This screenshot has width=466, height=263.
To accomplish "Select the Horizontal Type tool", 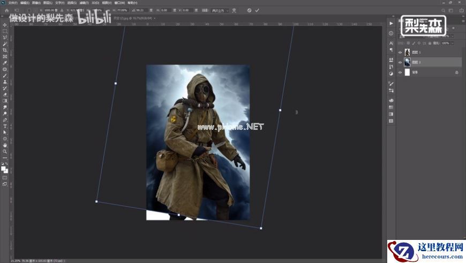I will coord(5,126).
